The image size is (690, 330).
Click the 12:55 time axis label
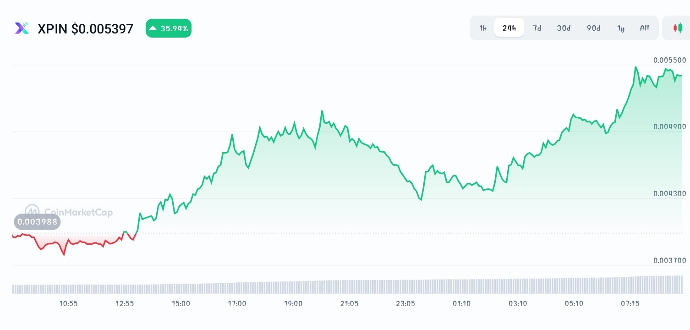[x=125, y=303]
